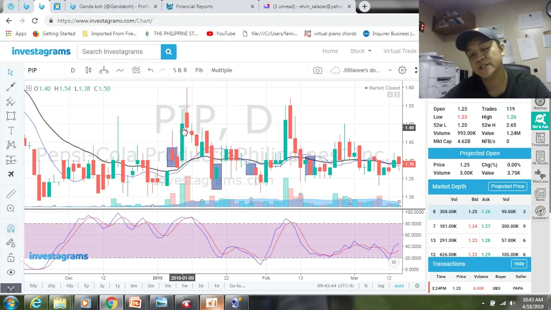
Task: Open the Bid & Ask panel
Action: [x=540, y=121]
